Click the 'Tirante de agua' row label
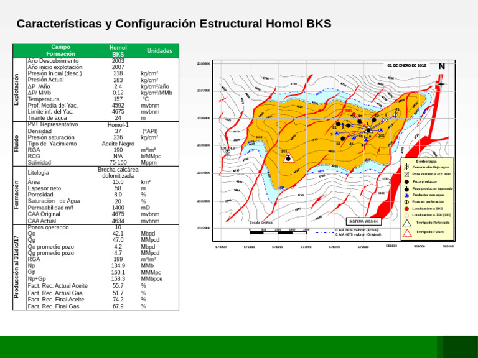 tap(47, 118)
